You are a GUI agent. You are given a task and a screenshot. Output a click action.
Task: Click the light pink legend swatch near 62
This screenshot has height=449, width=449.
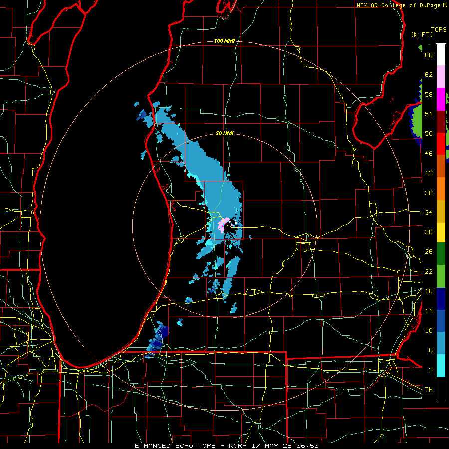pyautogui.click(x=441, y=77)
